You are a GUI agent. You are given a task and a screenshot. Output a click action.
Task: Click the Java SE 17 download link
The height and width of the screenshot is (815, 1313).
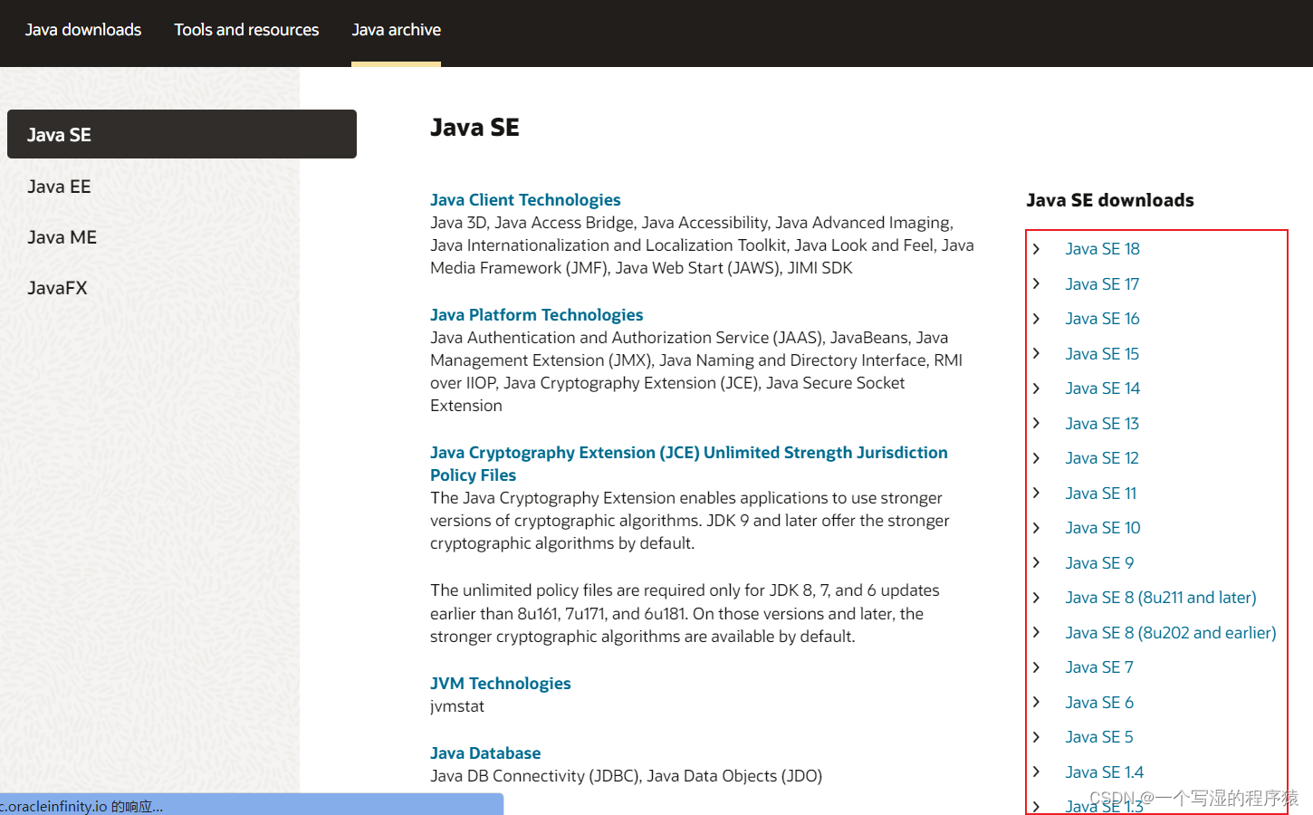coord(1102,283)
